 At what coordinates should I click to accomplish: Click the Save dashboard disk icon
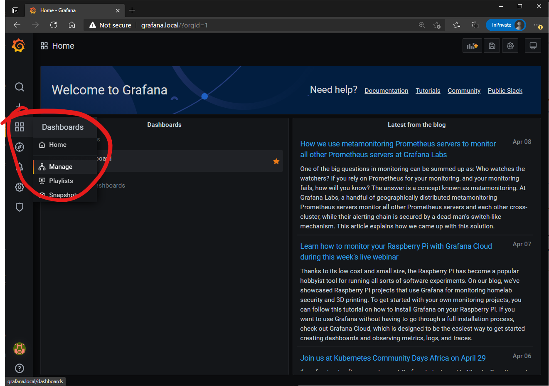coord(492,46)
